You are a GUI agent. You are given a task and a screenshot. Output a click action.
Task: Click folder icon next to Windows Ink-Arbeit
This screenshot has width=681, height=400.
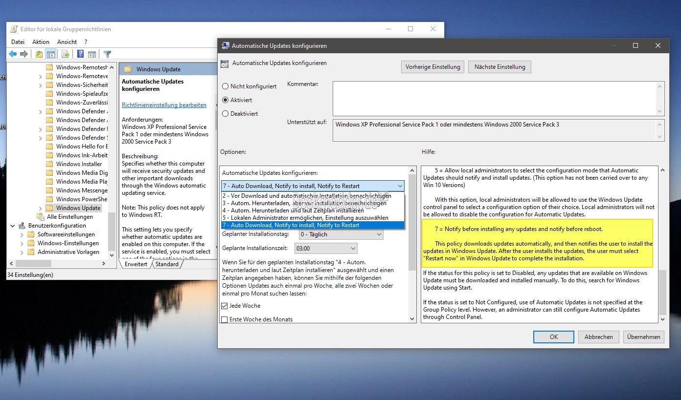[x=49, y=155]
